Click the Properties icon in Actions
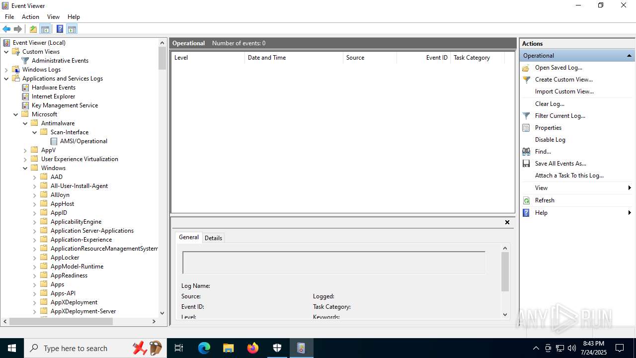Screen dimensions: 636x358 [526, 128]
